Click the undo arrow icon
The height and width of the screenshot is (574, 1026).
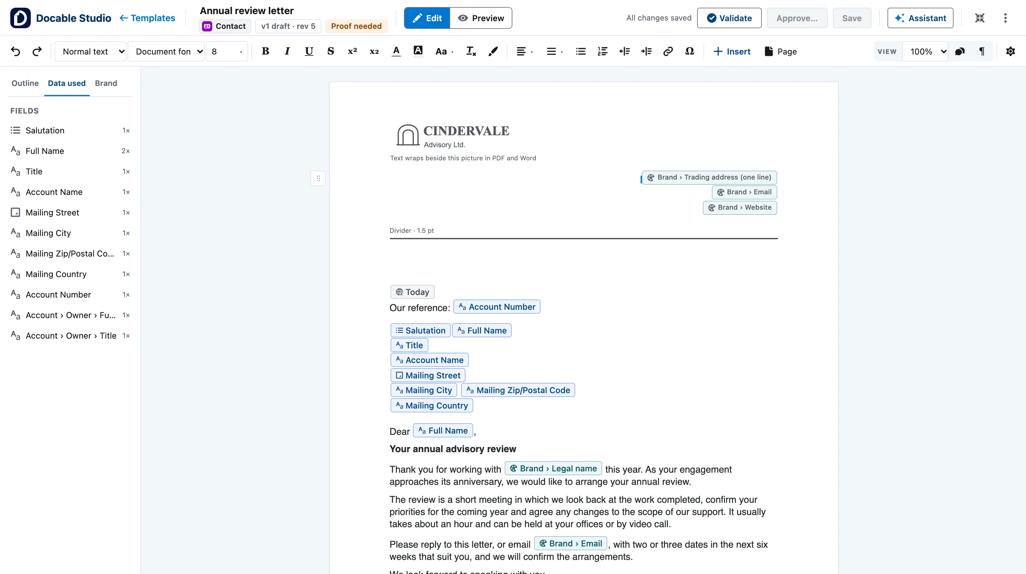[x=15, y=51]
